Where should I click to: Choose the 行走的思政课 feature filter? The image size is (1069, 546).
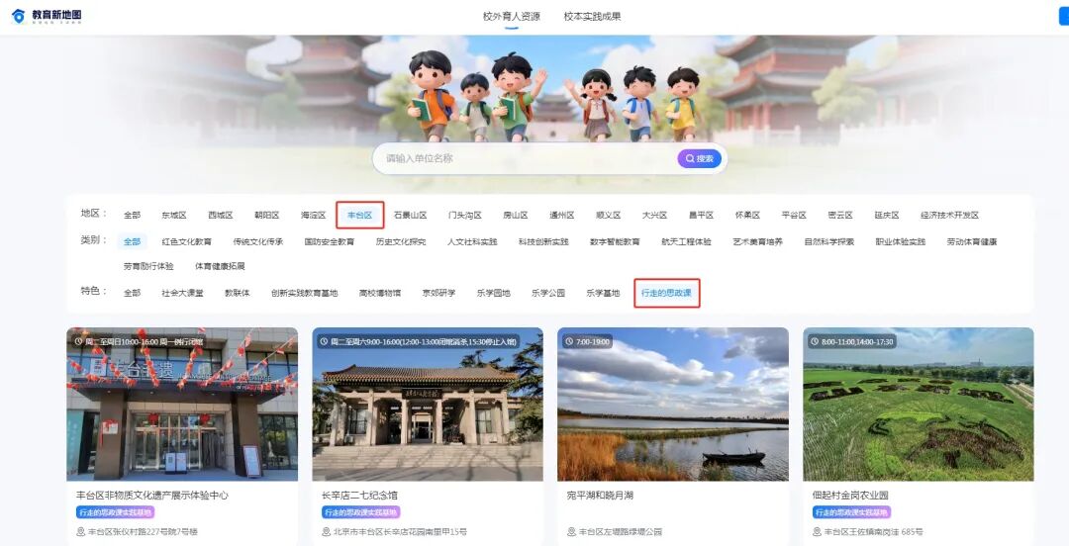click(x=666, y=293)
